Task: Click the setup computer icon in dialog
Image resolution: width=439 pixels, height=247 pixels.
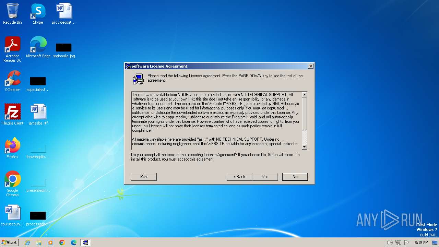Action: pos(138,79)
